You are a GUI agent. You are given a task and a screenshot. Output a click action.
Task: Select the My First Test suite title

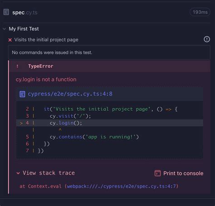tap(24, 29)
